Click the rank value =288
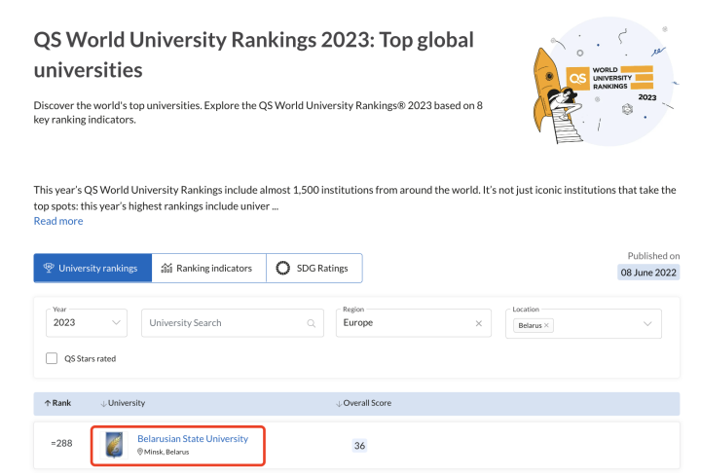The width and height of the screenshot is (701, 476). coord(61,443)
